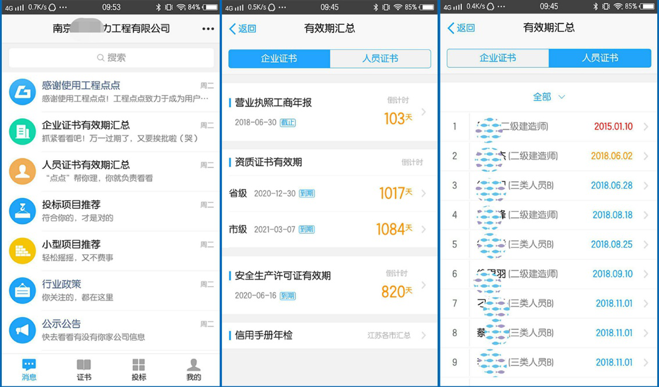Open the 投标项目推荐 crane icon

(23, 211)
